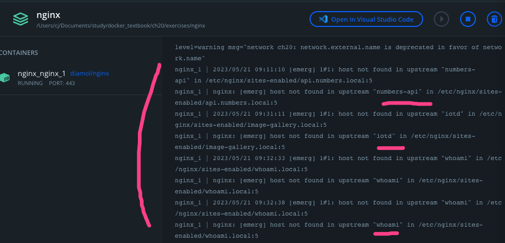This screenshot has width=505, height=243.
Task: Start the nginx stack with play button
Action: [x=441, y=20]
